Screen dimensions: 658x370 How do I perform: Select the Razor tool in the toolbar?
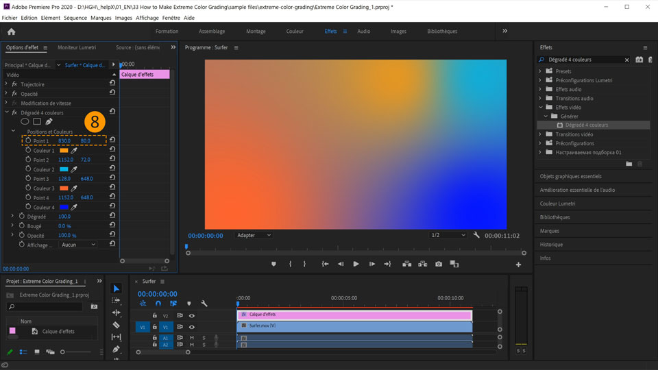(116, 325)
